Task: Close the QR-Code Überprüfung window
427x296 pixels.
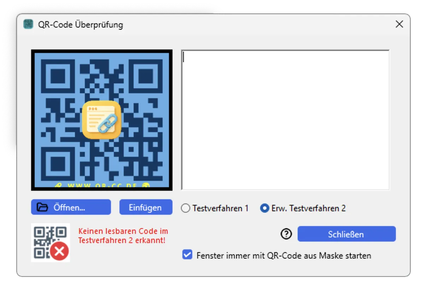Action: click(399, 24)
